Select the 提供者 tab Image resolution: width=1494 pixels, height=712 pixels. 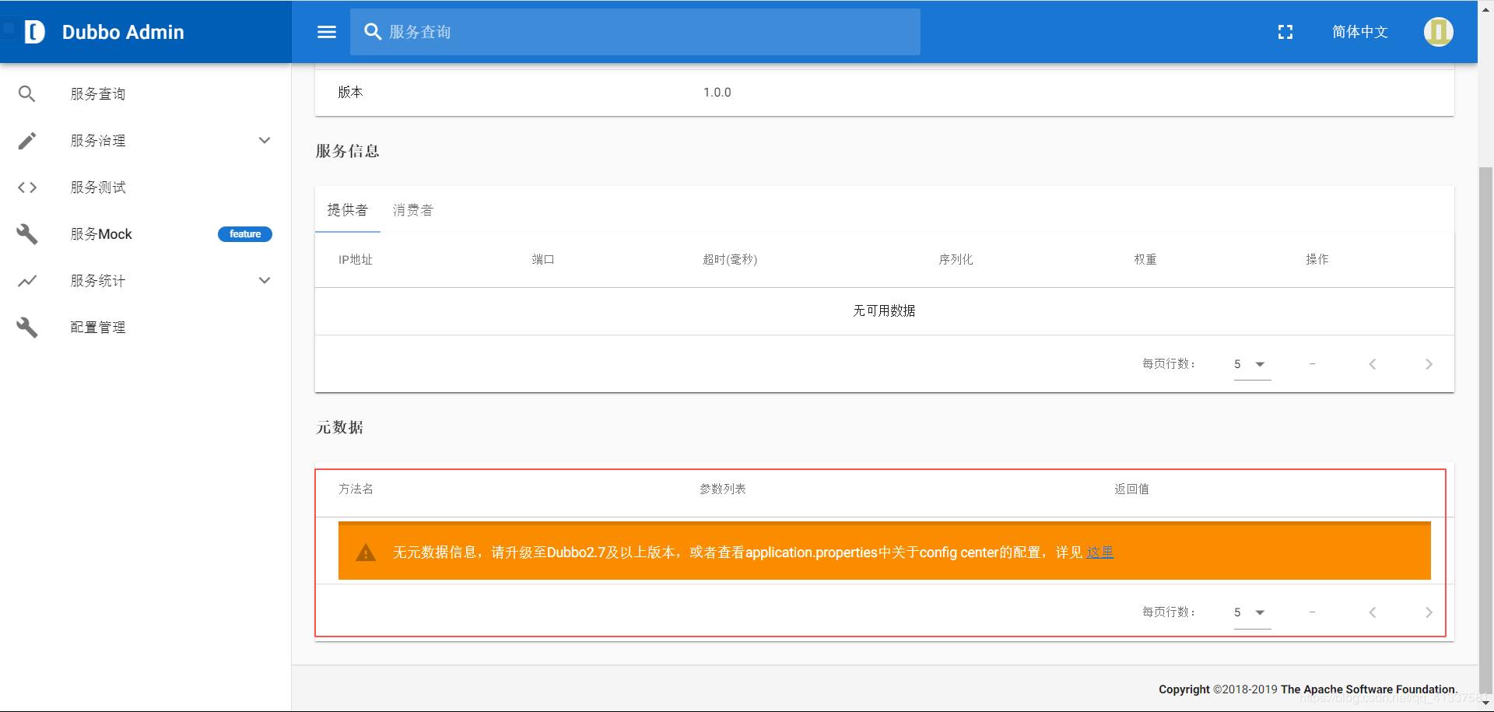(347, 210)
